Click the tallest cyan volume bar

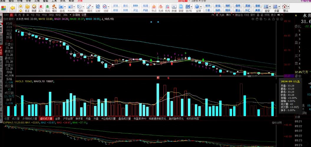point(158,100)
